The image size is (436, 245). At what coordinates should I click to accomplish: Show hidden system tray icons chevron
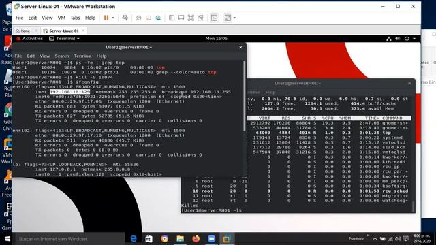[375, 239]
